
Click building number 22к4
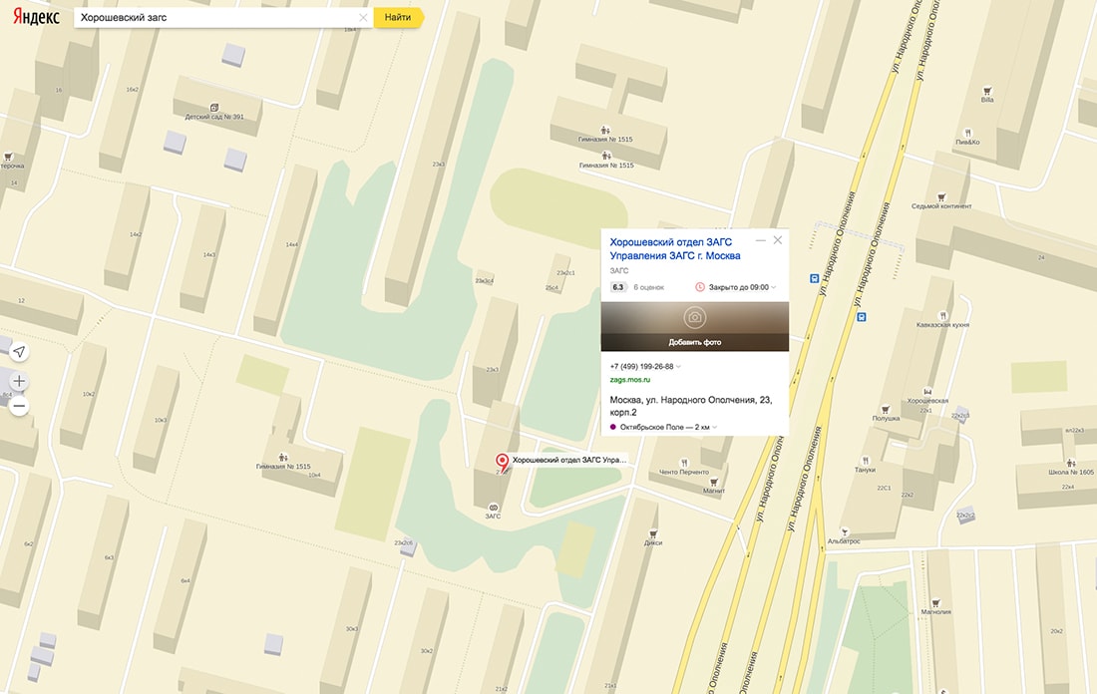click(1068, 487)
